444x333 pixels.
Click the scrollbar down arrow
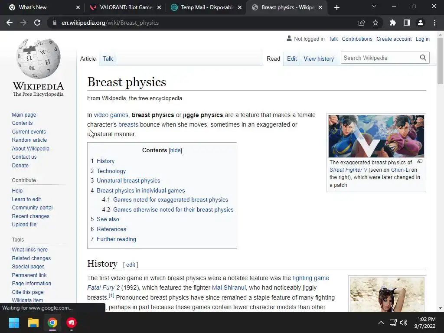[x=440, y=308]
